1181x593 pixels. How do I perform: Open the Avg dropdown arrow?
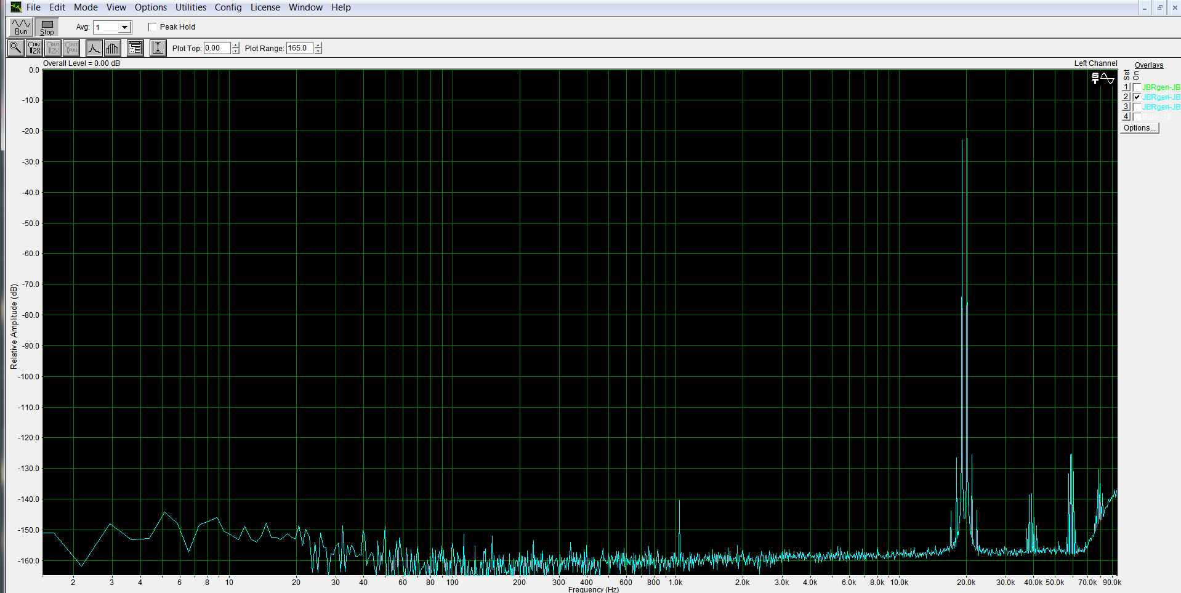(x=124, y=27)
